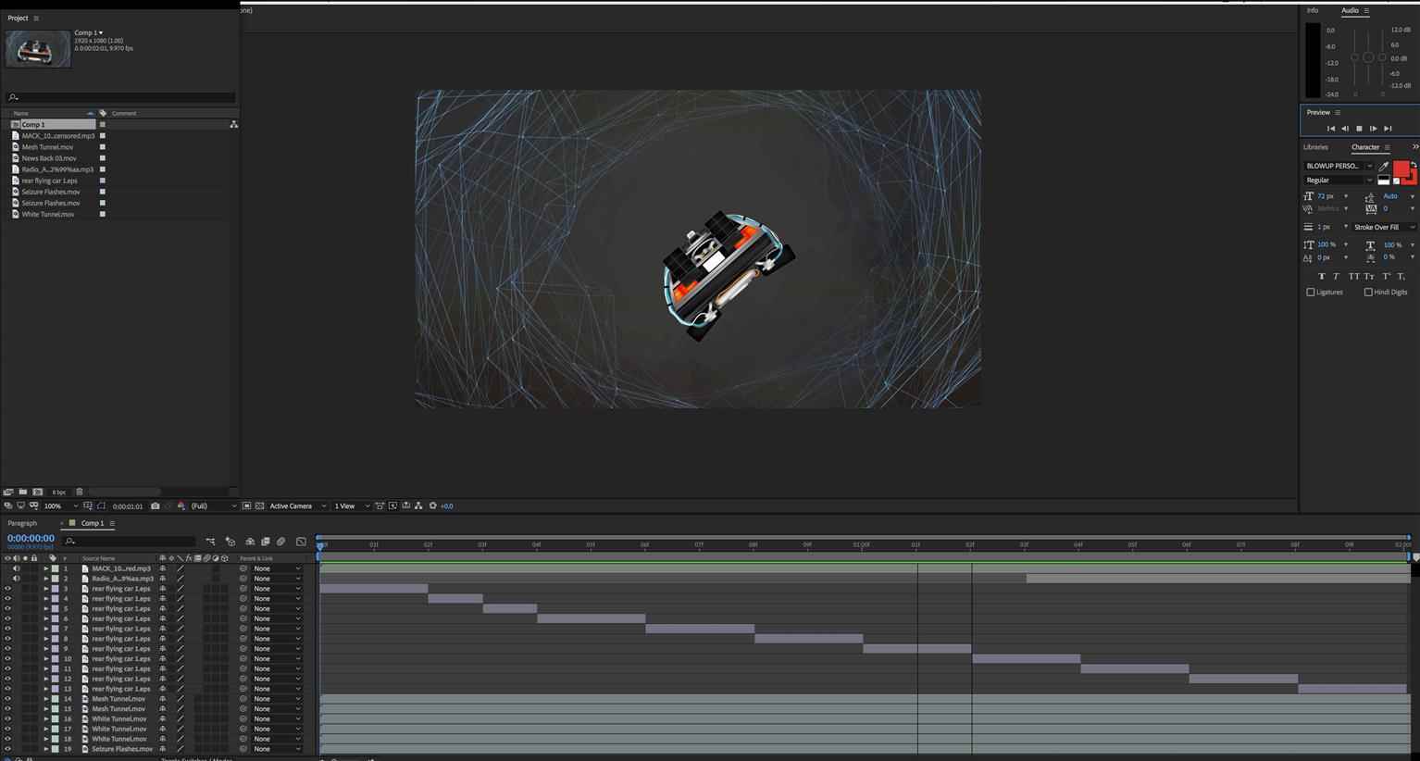
Task: Click the Project panel search field
Action: pos(120,97)
